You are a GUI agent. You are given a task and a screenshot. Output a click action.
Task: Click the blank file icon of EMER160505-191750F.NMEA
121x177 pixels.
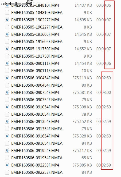(x=7, y=56)
